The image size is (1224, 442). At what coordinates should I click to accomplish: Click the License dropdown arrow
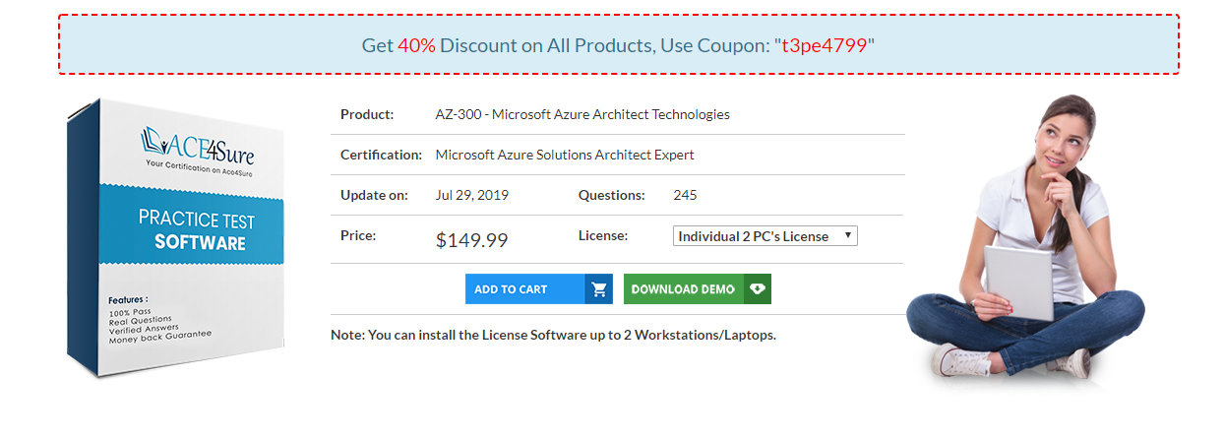click(847, 235)
